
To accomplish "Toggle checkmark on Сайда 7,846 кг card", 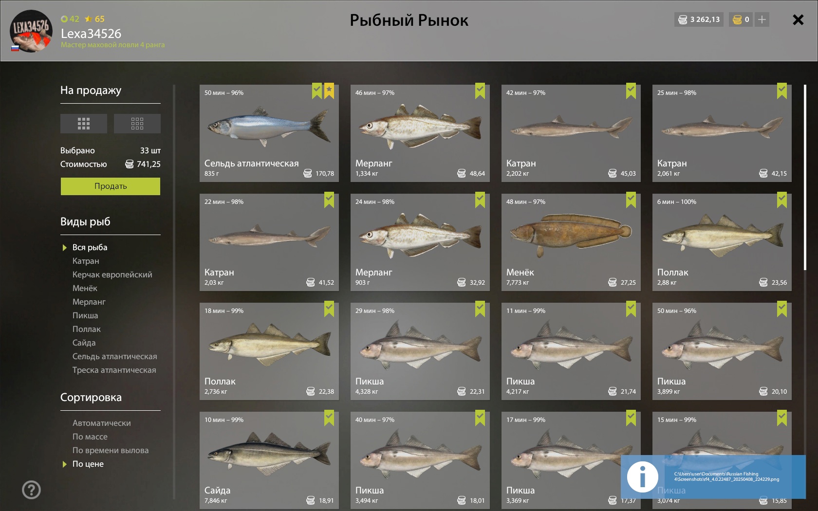I will (x=329, y=418).
